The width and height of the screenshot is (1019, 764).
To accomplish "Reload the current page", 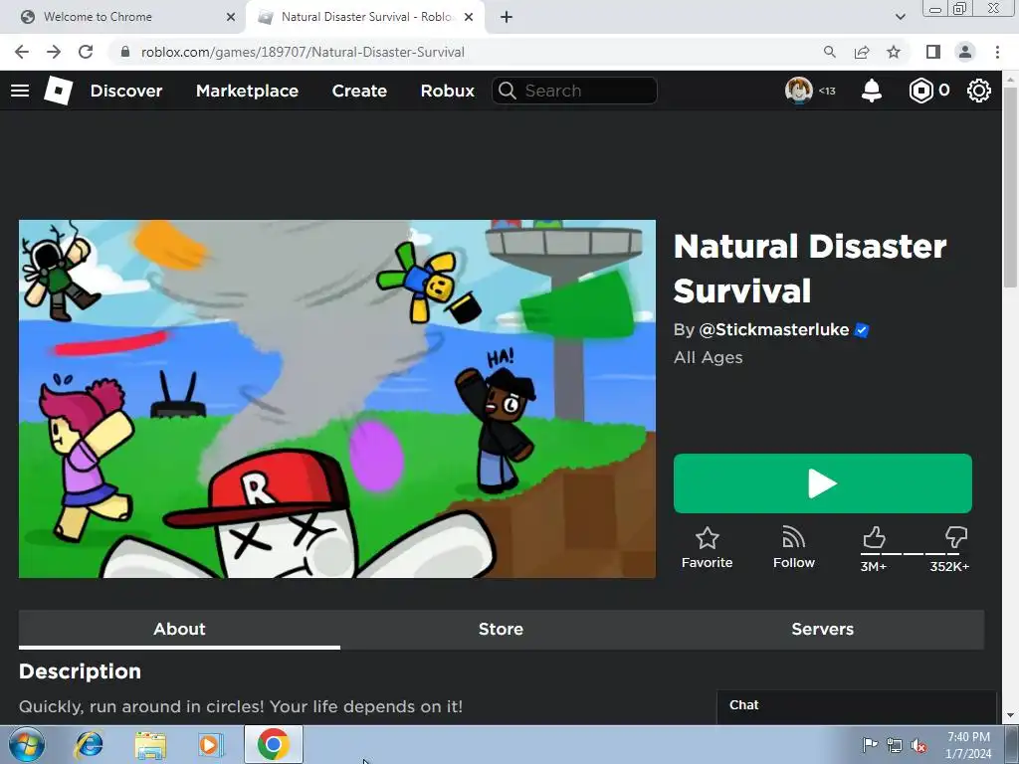I will pos(86,52).
